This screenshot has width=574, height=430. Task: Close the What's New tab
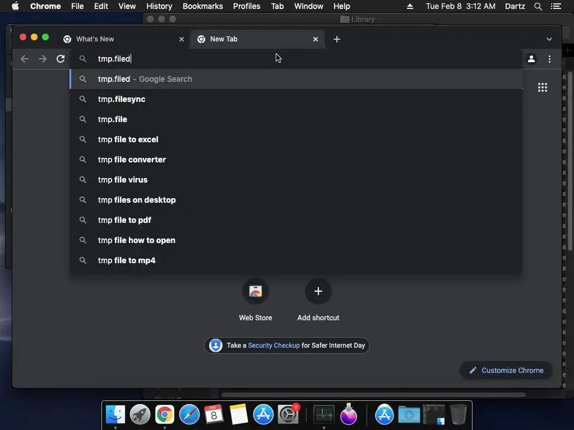182,39
